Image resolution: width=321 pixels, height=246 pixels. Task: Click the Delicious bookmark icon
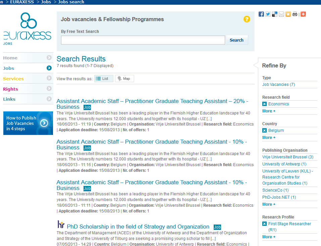click(x=275, y=14)
